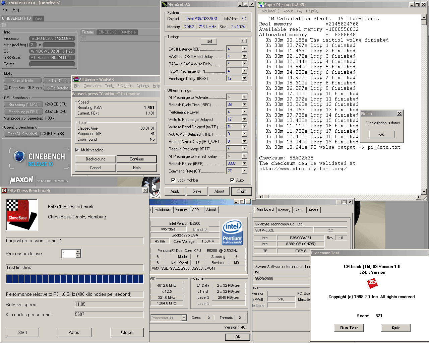This screenshot has width=429, height=343.
Task: Click the OpenGL Standard button
Action: 22,134
